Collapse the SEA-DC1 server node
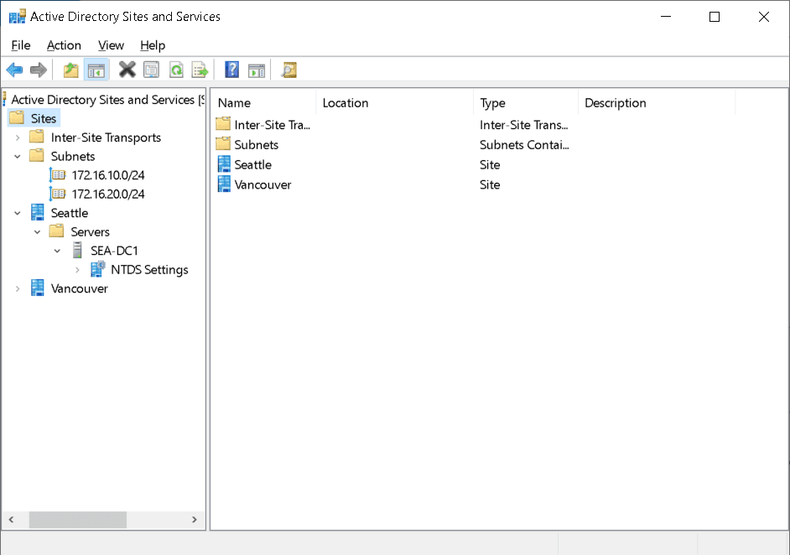The height and width of the screenshot is (555, 790). tap(57, 251)
